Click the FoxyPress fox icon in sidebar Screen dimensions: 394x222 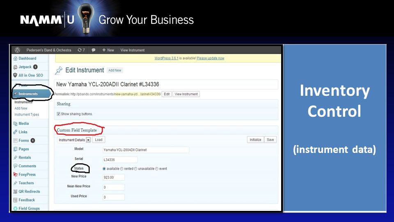[x=15, y=174]
